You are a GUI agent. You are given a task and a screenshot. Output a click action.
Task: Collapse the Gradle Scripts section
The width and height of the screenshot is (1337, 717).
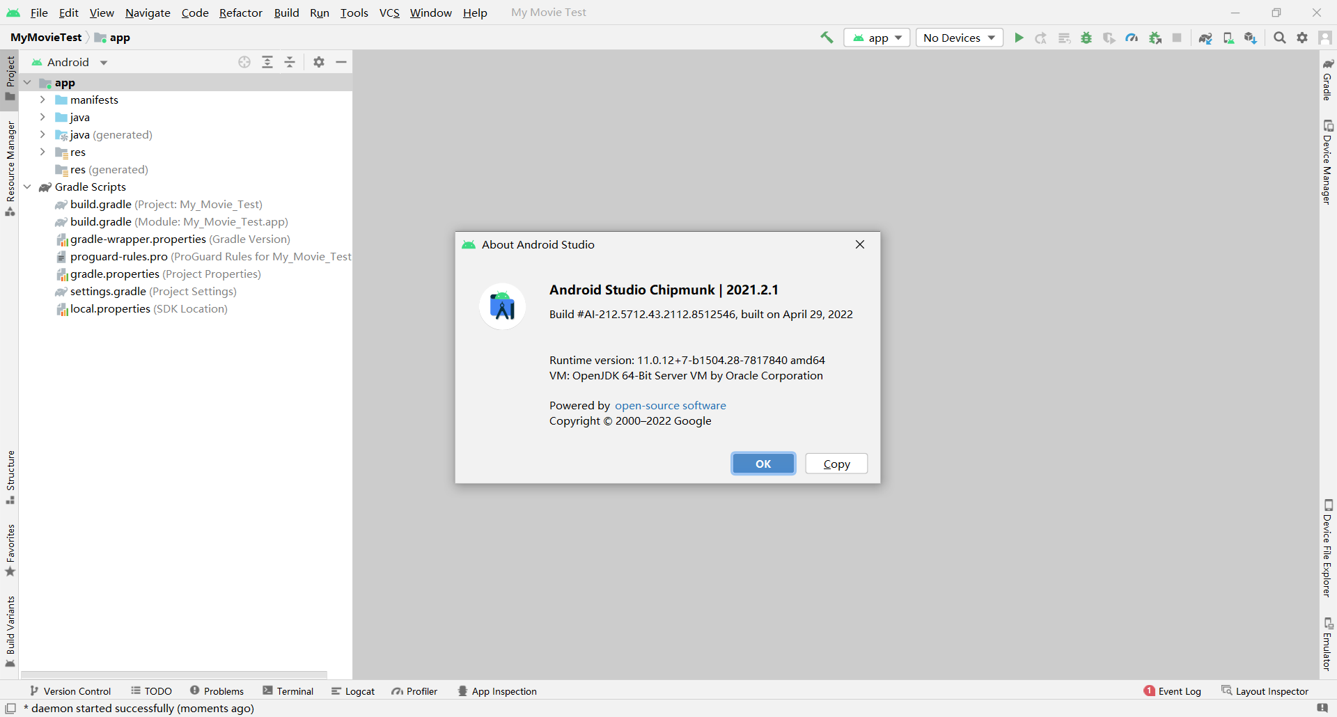coord(27,187)
